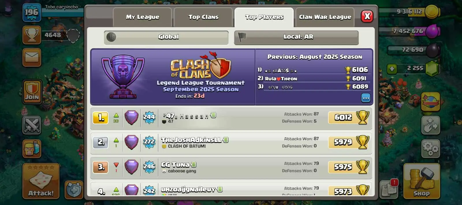
Task: Open profile menu icon next to TheJoshAdkinsLL
Action: point(226,140)
